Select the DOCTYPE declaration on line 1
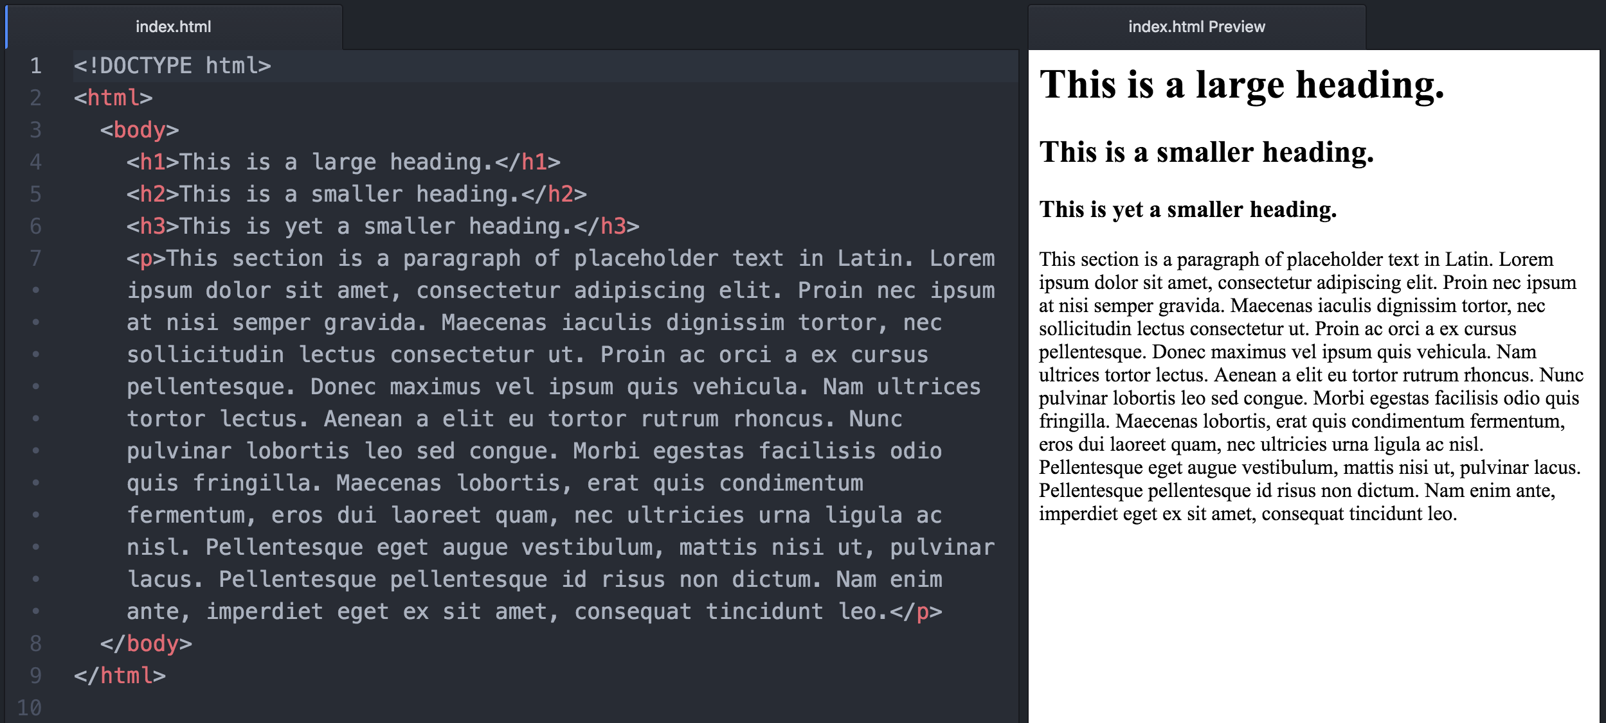This screenshot has width=1606, height=723. [x=172, y=65]
